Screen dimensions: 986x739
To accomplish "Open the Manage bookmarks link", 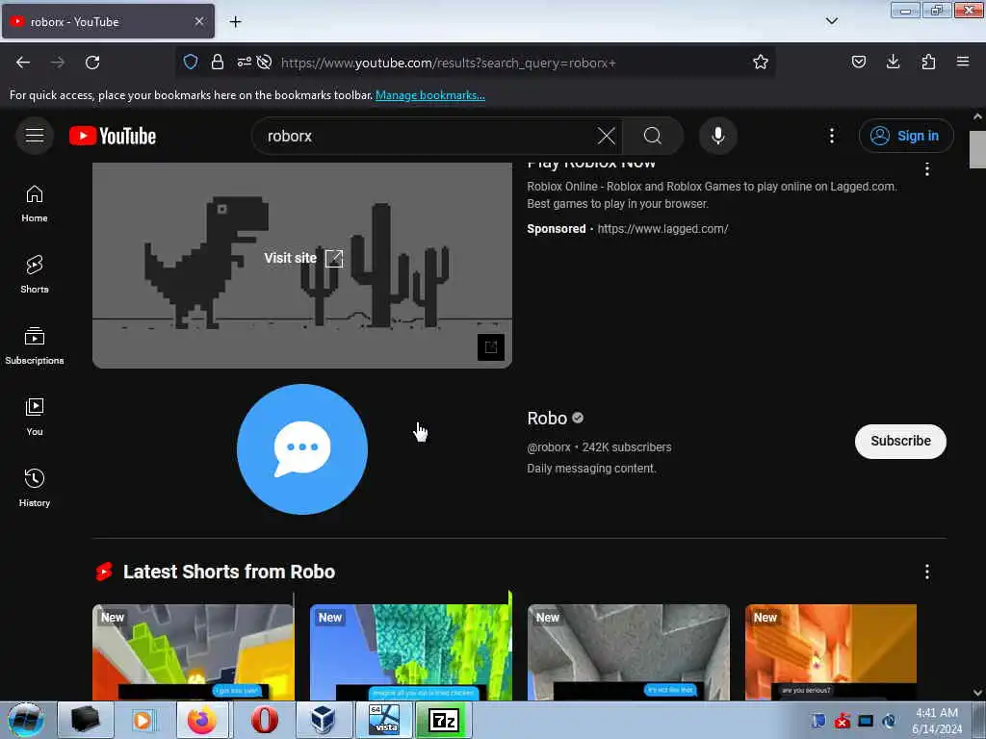I will coord(430,95).
